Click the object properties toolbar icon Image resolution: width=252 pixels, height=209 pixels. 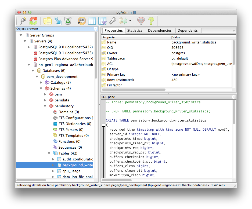coord(48,21)
